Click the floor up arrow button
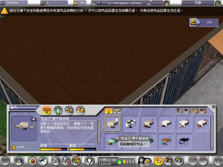Image resolution: width=223 pixels, height=167 pixels. coord(141,160)
